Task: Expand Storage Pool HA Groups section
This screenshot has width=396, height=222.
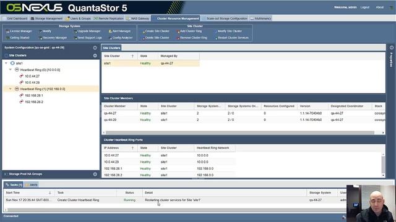Action: click(95, 174)
